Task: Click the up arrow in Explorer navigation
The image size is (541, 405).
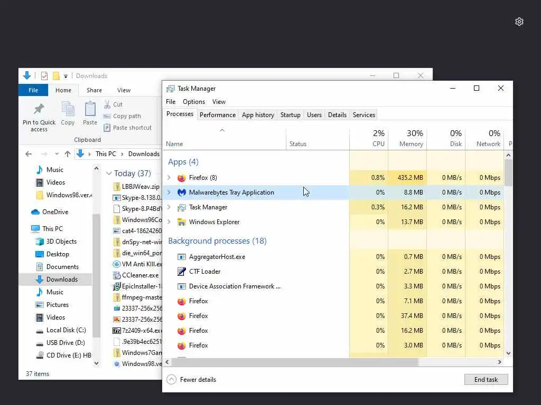Action: [68, 154]
